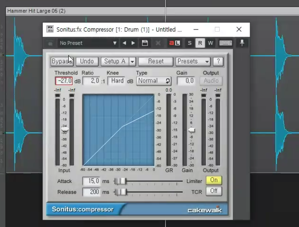Open the Presets dropdown menu
This screenshot has height=227, width=299.
pos(193,62)
